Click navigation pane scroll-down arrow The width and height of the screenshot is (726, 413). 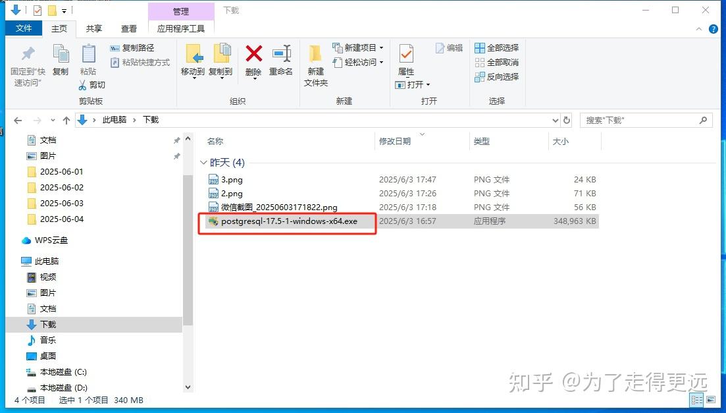coord(188,387)
